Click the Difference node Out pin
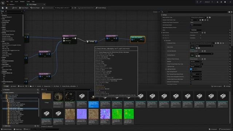 pyautogui.click(x=75, y=38)
